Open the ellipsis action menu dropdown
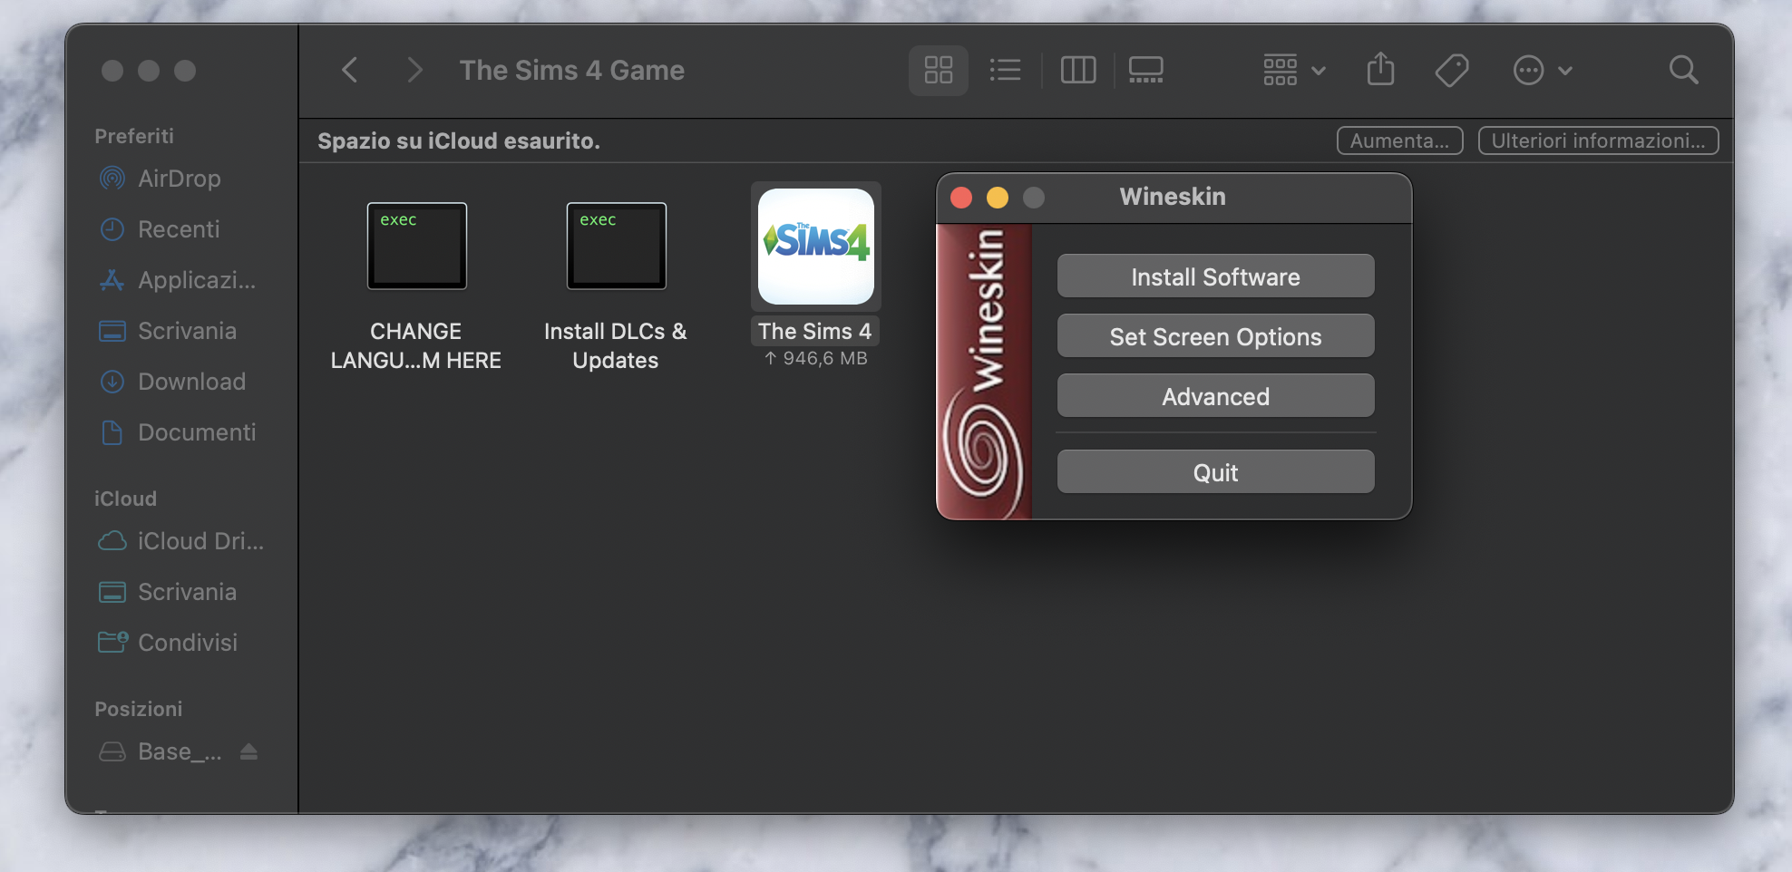Screen dimensions: 1792x872 pos(1542,70)
